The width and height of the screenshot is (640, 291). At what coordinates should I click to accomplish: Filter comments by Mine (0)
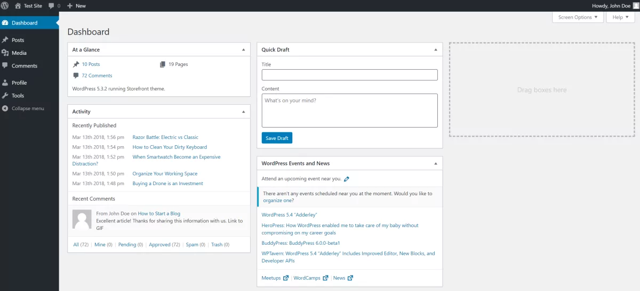pos(103,245)
